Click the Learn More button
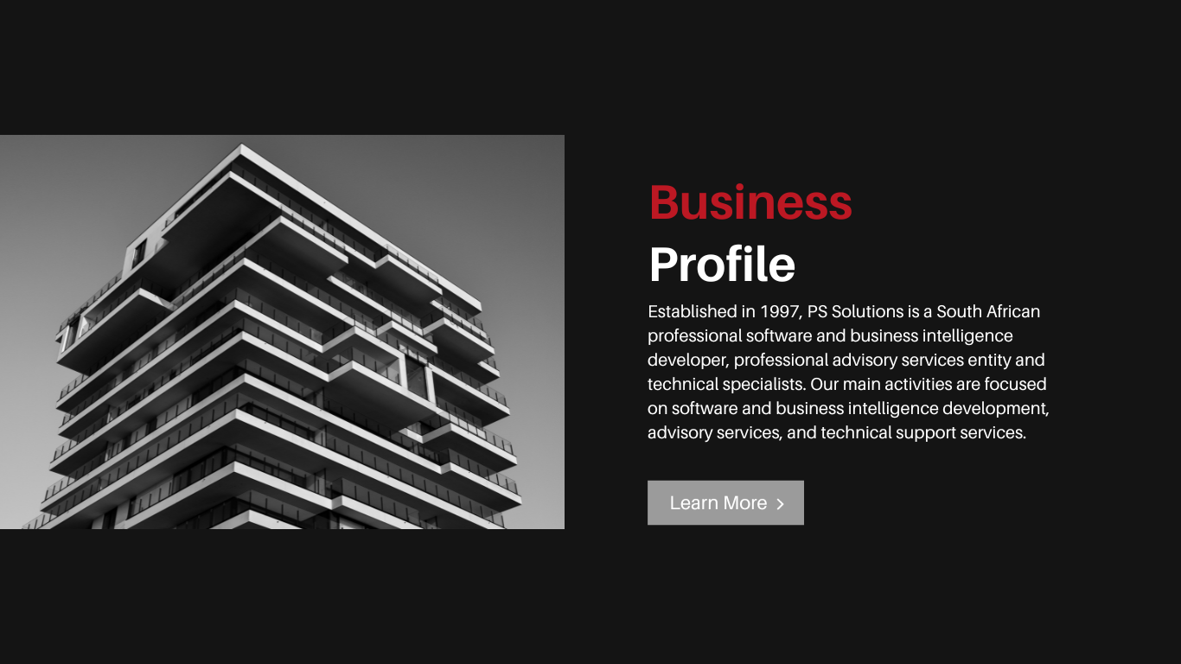 tap(725, 502)
